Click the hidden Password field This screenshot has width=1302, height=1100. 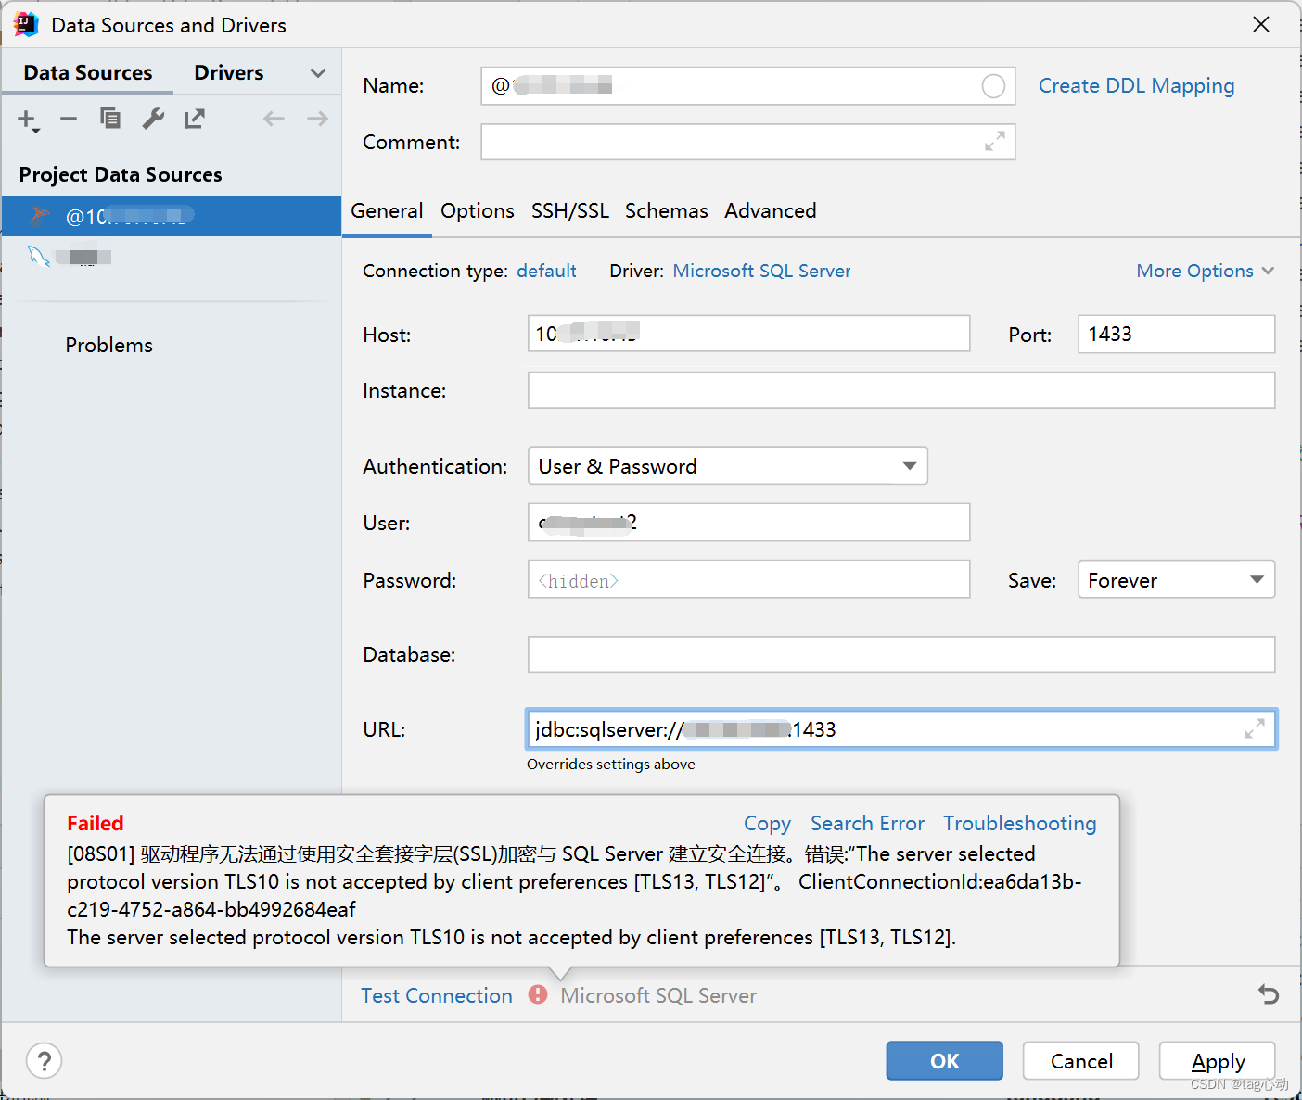(x=749, y=580)
